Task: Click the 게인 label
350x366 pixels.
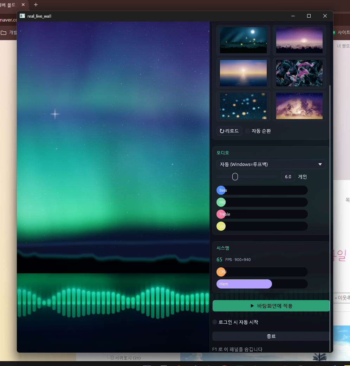Action: coord(302,177)
